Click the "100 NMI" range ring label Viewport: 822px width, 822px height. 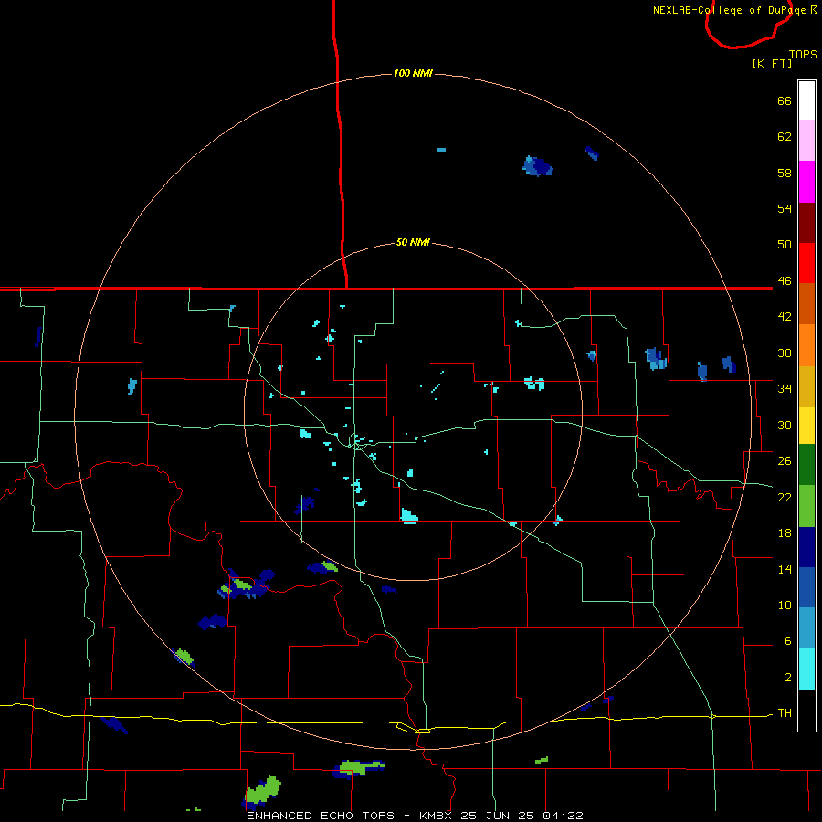coord(413,73)
